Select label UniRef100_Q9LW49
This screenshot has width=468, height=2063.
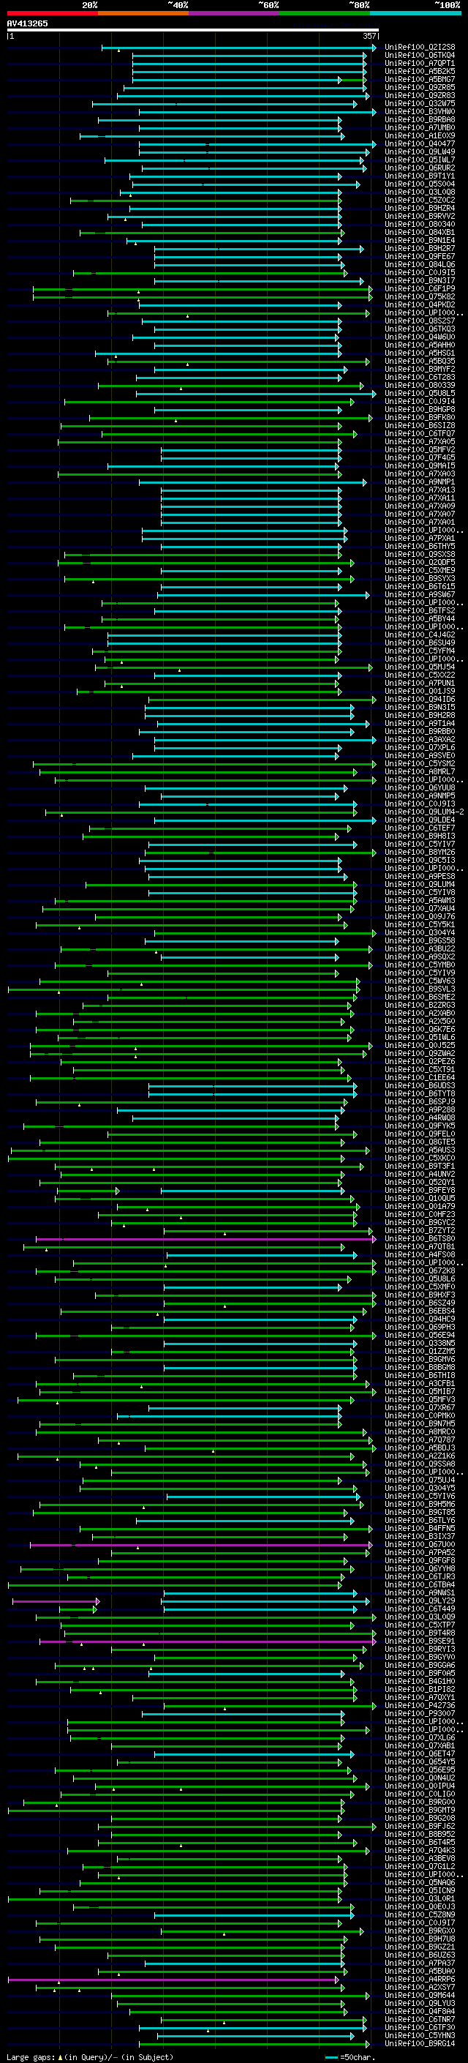coord(420,152)
